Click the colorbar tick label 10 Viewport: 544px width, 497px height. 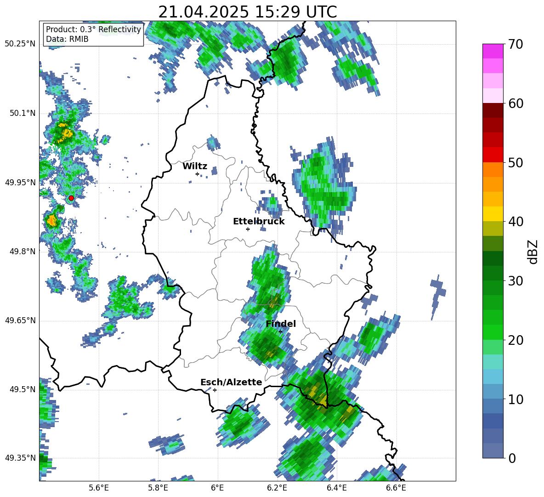click(x=516, y=399)
